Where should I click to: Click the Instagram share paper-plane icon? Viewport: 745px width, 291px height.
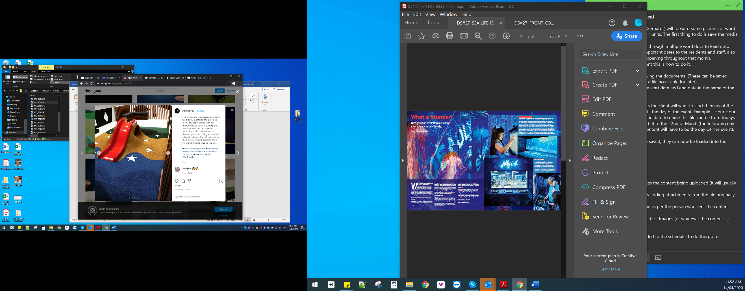pyautogui.click(x=190, y=181)
